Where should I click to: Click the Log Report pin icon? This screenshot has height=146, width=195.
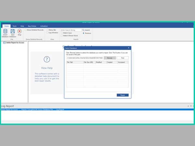(191, 106)
